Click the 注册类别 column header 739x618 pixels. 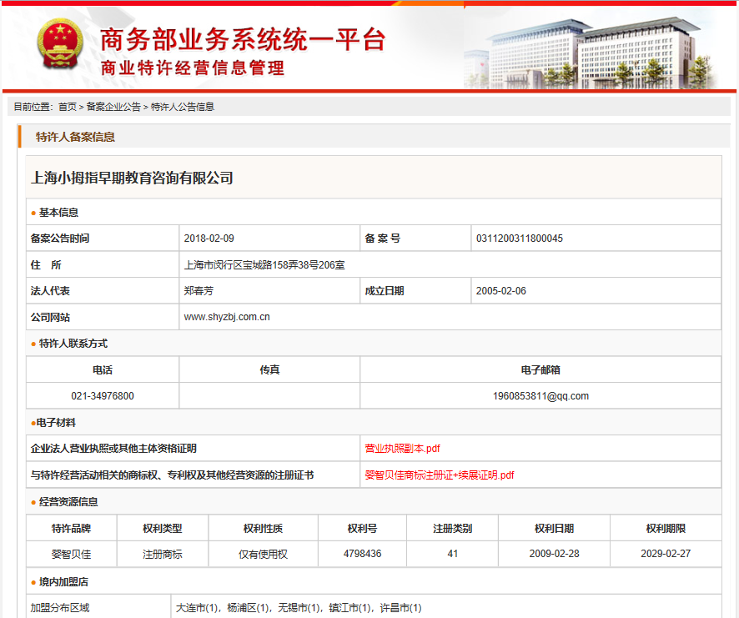(x=452, y=529)
